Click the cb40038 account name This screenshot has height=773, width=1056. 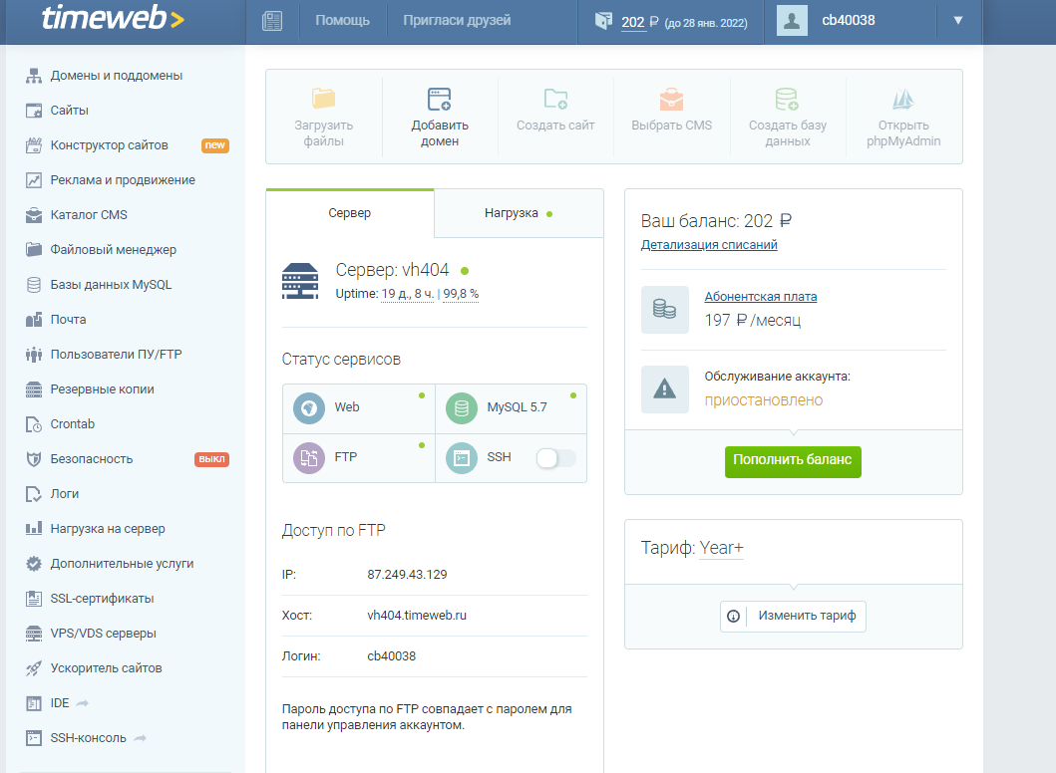[848, 20]
